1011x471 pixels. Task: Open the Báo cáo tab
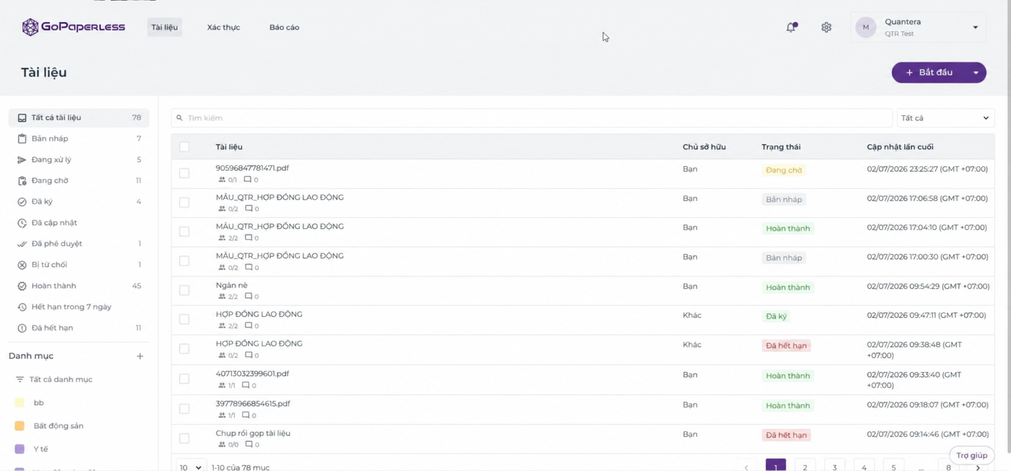click(x=285, y=27)
